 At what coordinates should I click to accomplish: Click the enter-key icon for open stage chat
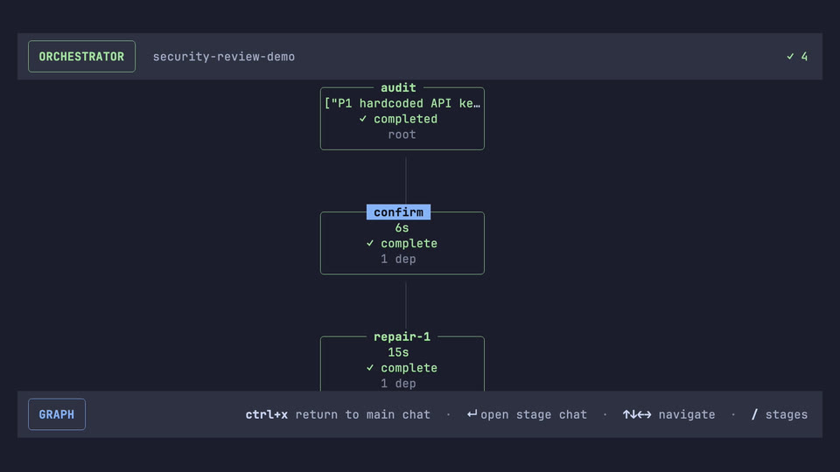pyautogui.click(x=472, y=413)
